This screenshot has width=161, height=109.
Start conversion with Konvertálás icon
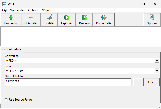(x=104, y=18)
